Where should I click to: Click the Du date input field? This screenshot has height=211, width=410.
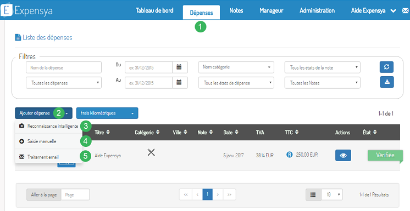148,67
